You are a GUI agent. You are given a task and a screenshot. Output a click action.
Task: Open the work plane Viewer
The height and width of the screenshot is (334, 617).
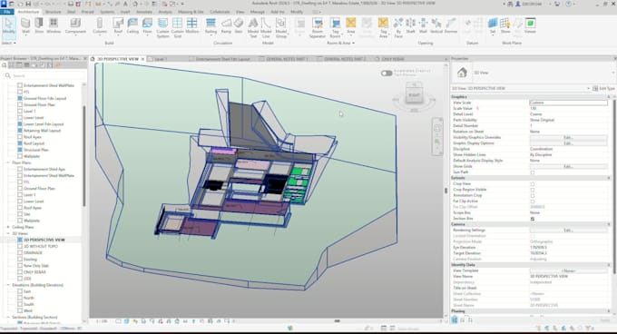[x=530, y=26]
